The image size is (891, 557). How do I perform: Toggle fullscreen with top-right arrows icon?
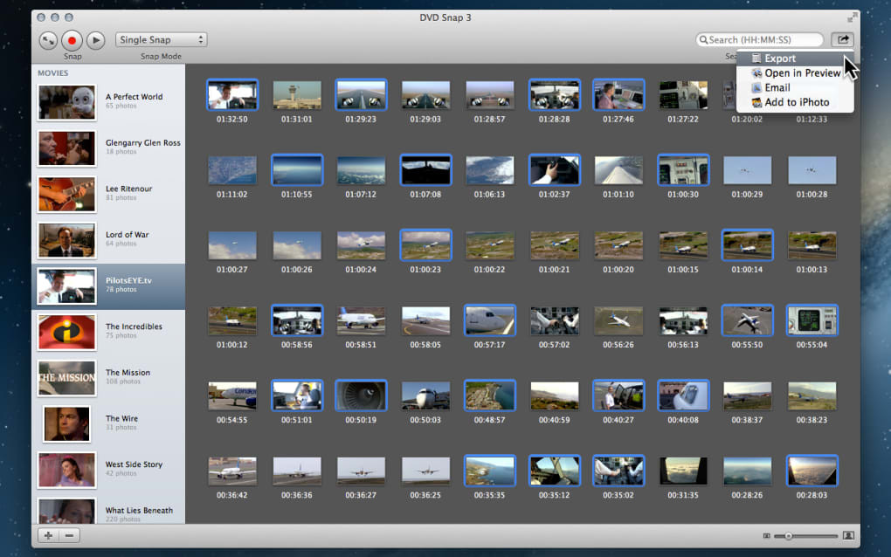pos(853,17)
